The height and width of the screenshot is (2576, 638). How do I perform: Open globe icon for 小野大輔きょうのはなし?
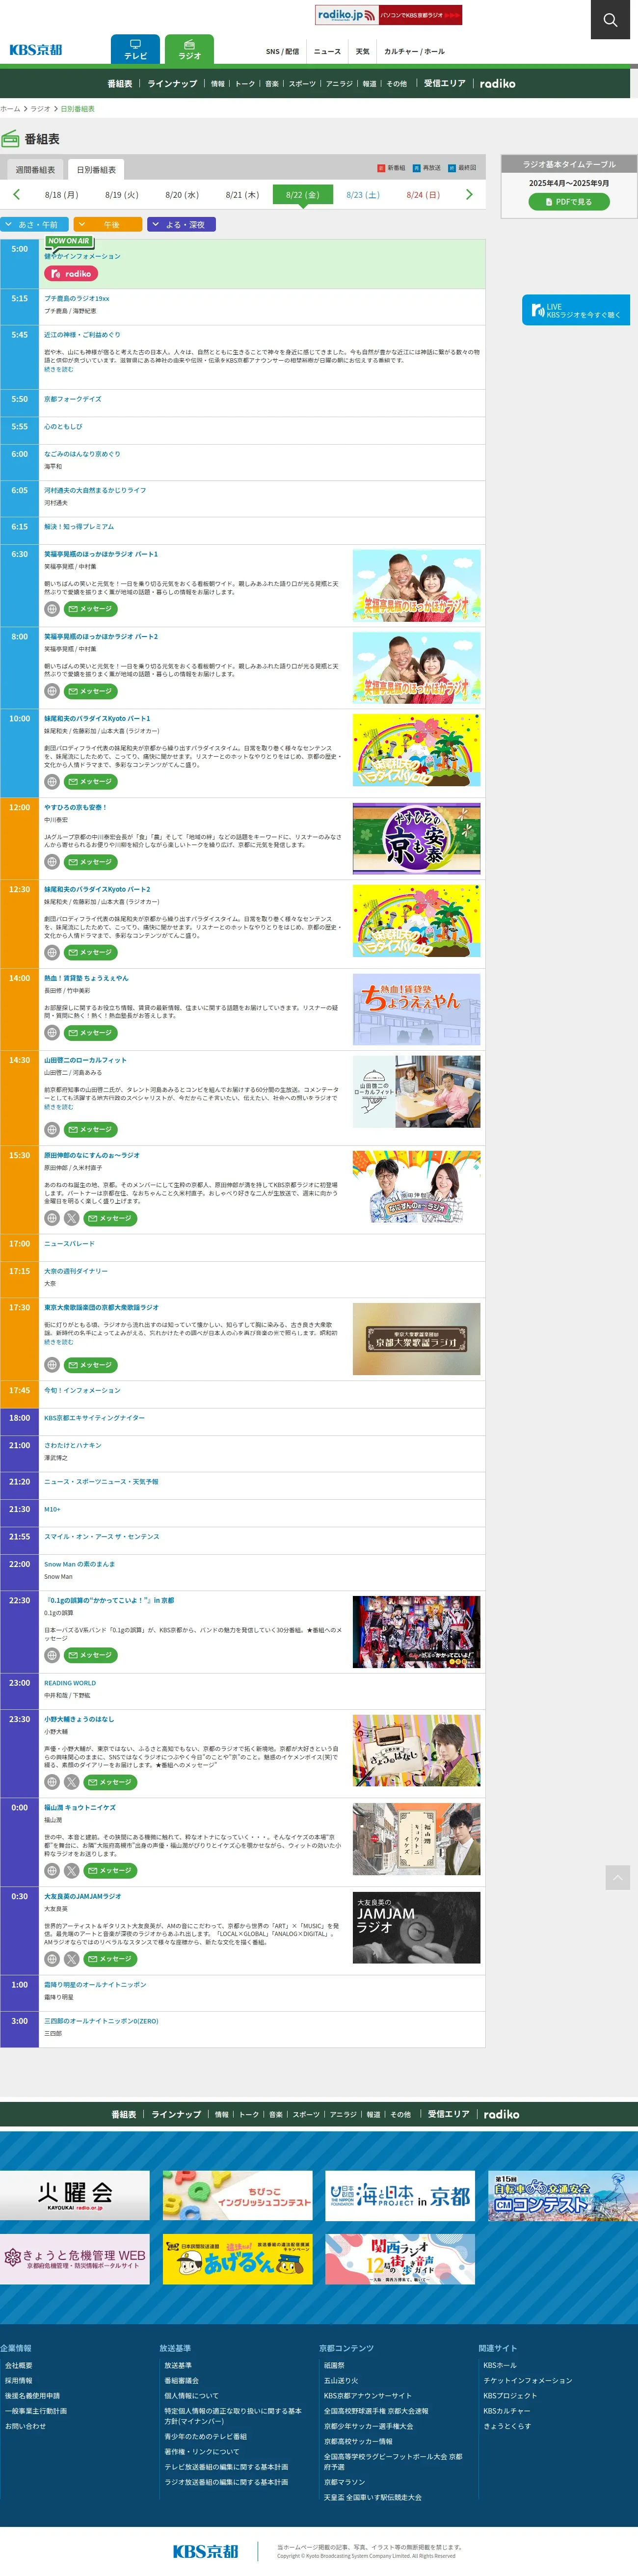coord(52,1782)
